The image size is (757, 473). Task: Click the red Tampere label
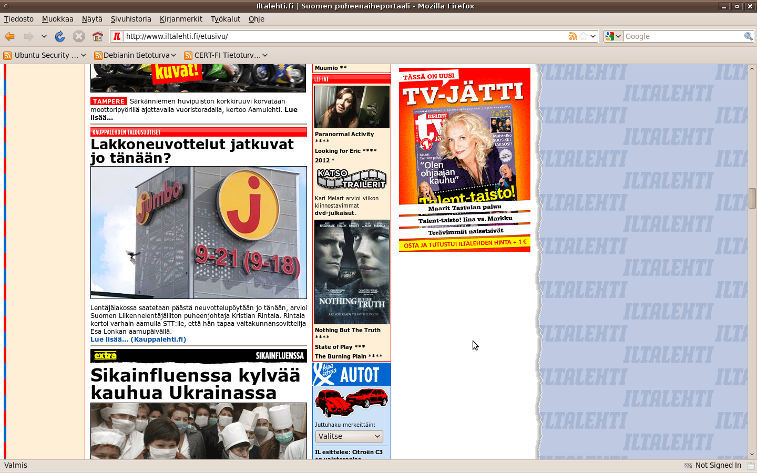pos(109,101)
